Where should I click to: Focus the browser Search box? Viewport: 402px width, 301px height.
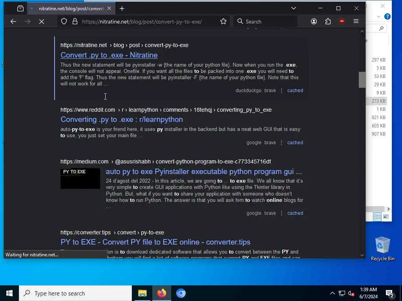point(266,22)
